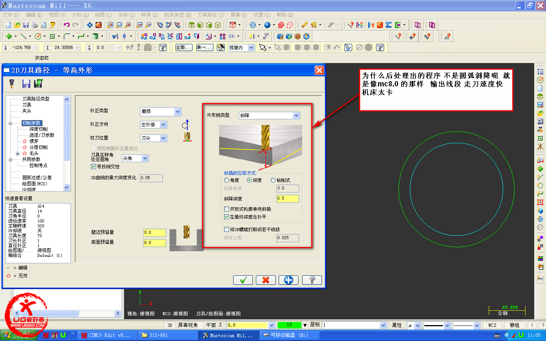Screen dimensions: 546x341
Task: Save with the main toolbar floppy disk icon
Action: point(26,25)
